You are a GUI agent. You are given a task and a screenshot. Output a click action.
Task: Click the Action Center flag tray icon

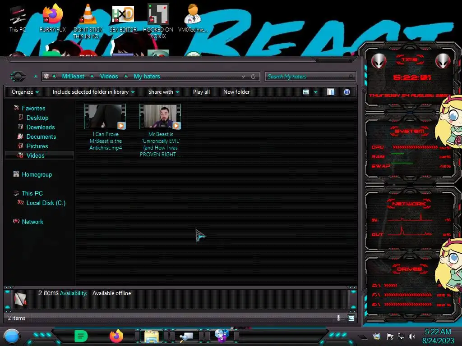pos(390,337)
